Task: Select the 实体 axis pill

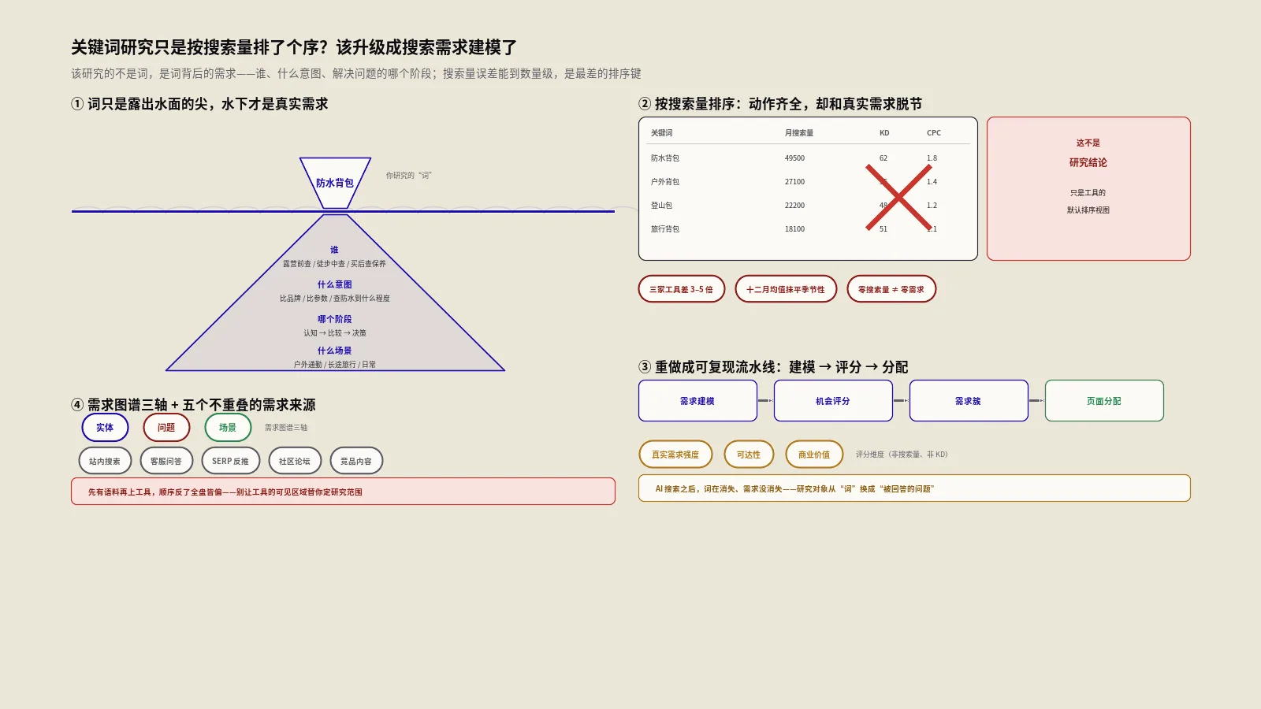Action: 105,428
